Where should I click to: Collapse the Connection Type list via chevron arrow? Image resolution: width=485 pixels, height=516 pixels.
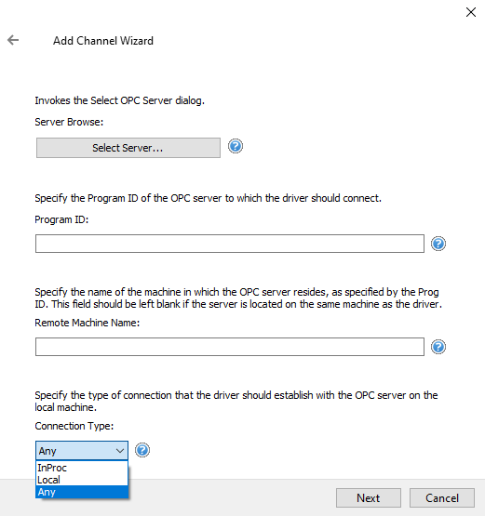pos(120,451)
